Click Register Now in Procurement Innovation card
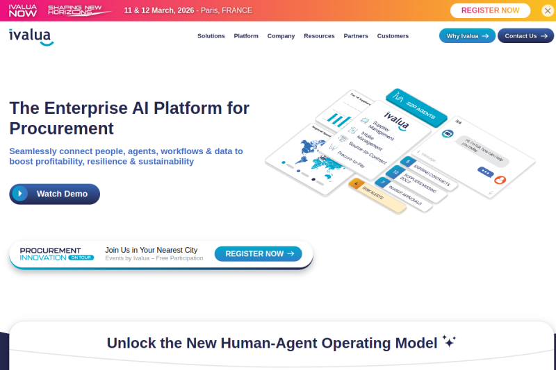This screenshot has width=556, height=370. (x=258, y=254)
